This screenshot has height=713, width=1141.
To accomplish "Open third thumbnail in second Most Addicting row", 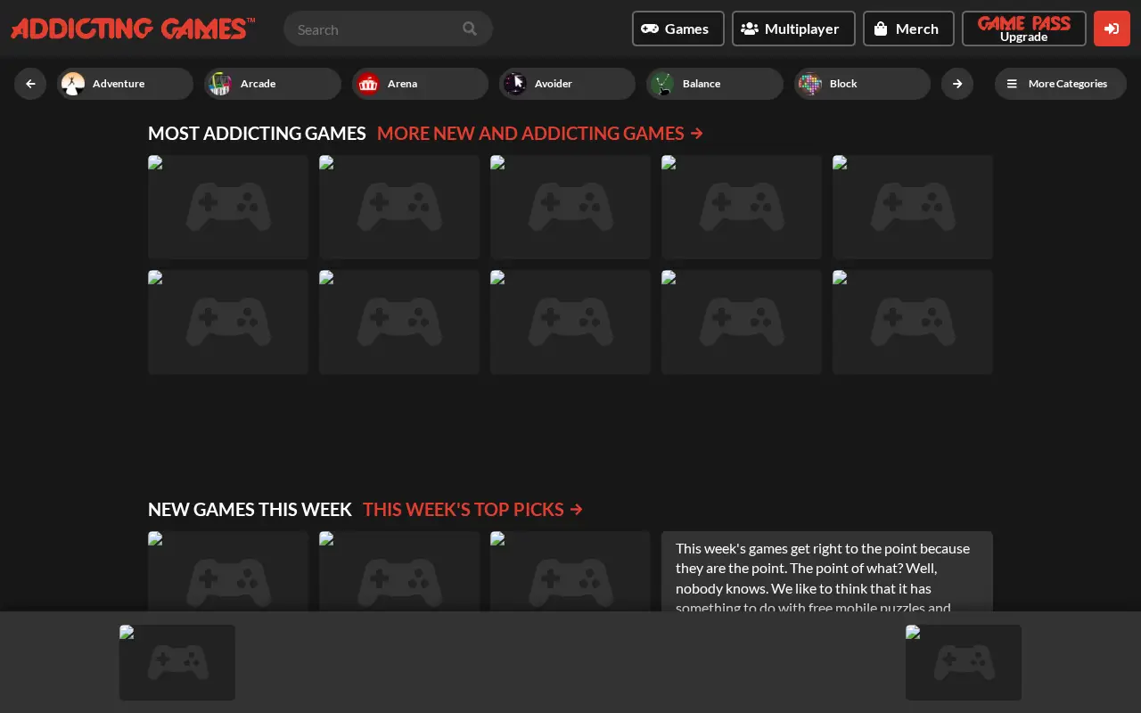I will pos(570,322).
